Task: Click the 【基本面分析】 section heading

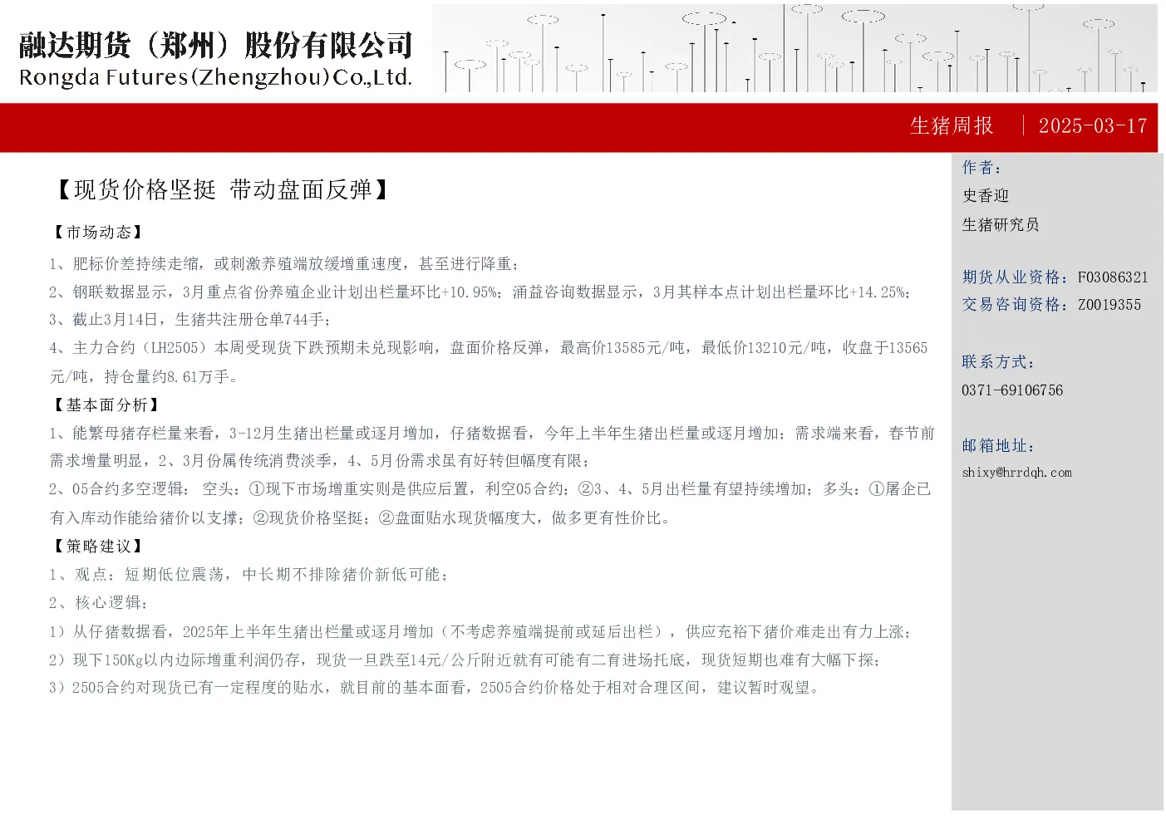Action: (106, 405)
